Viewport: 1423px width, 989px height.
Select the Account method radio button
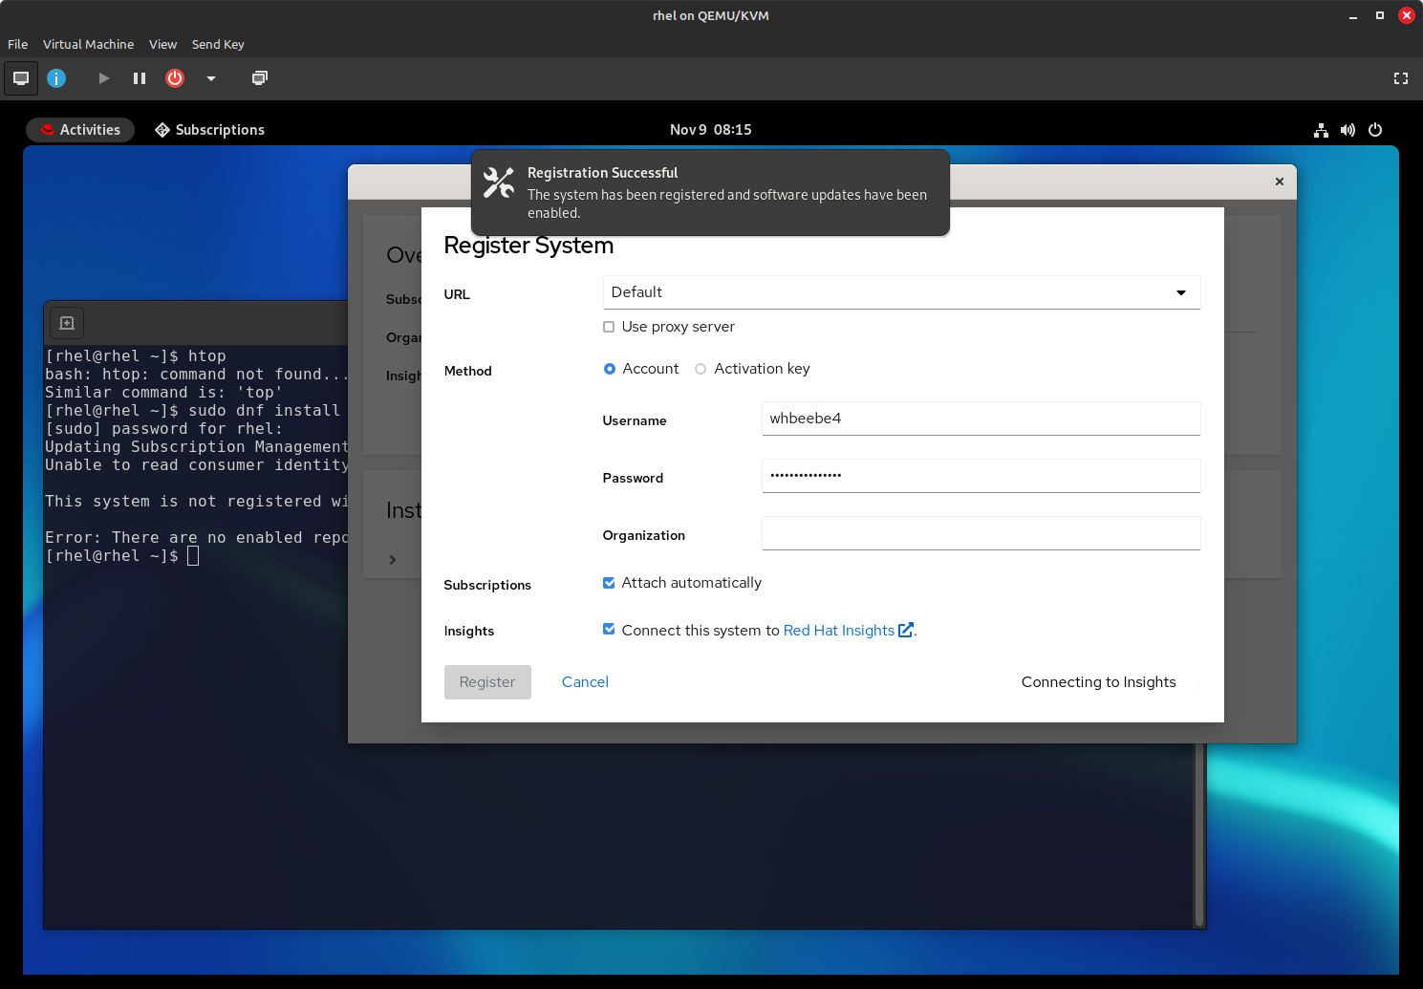(610, 369)
